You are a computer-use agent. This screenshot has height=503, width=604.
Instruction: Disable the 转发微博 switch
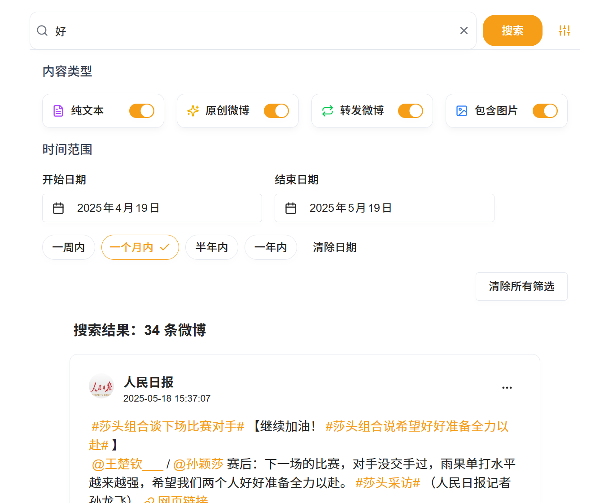411,111
